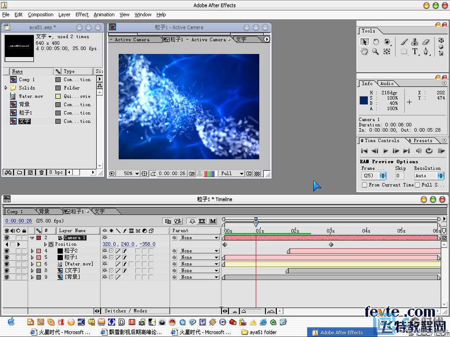Click the Skip value field
Viewport: 450px width, 337px height.
399,176
